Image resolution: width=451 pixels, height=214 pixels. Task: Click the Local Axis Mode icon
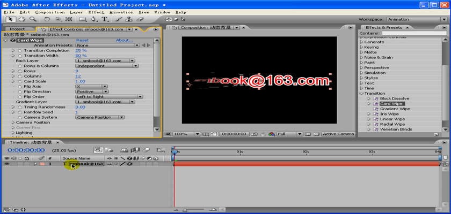(169, 19)
